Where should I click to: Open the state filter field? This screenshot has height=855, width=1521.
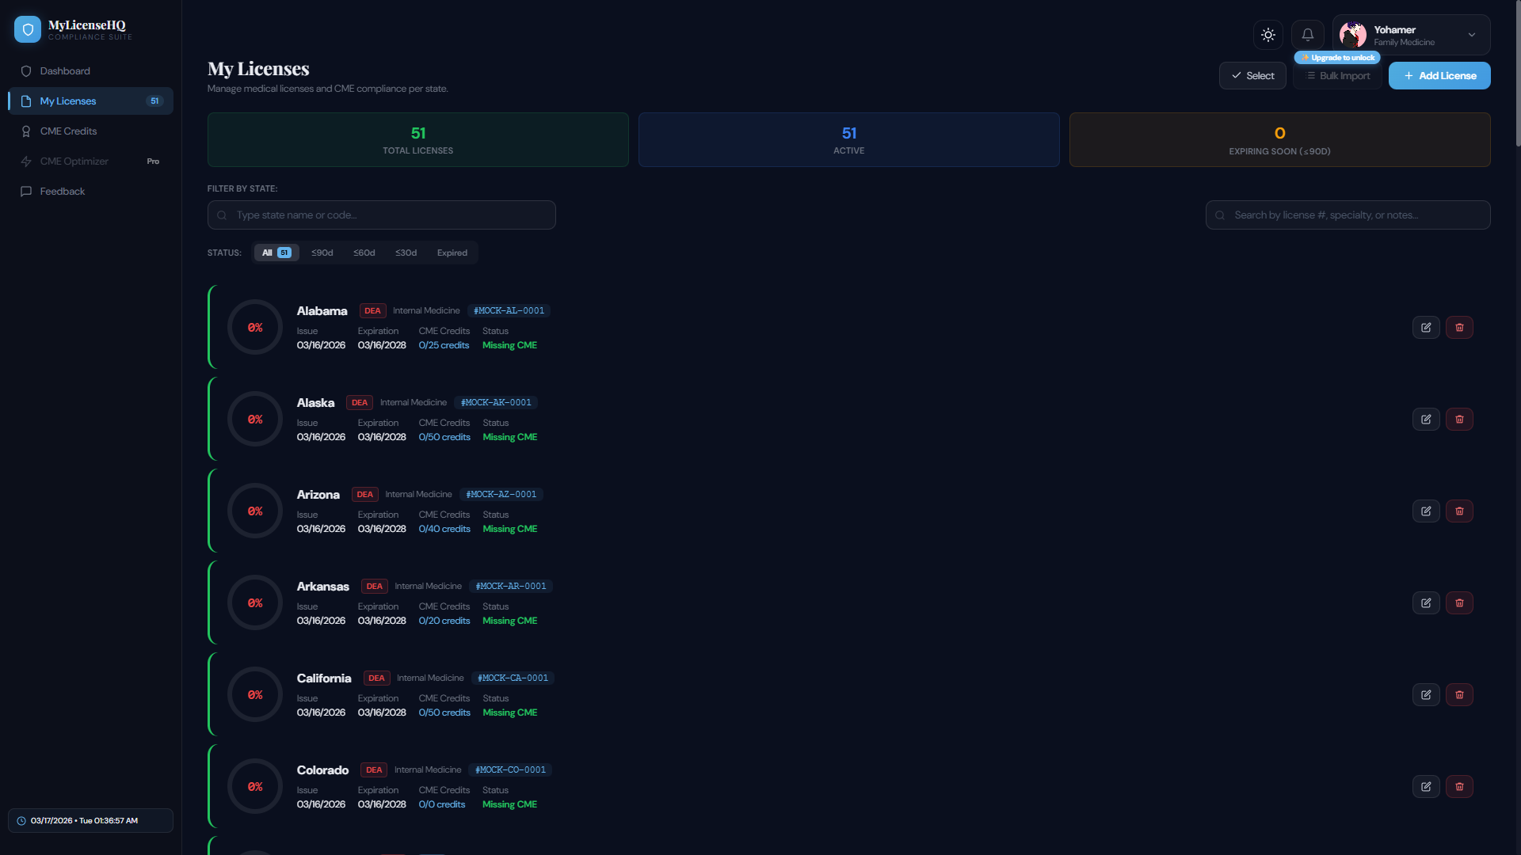pyautogui.click(x=381, y=215)
